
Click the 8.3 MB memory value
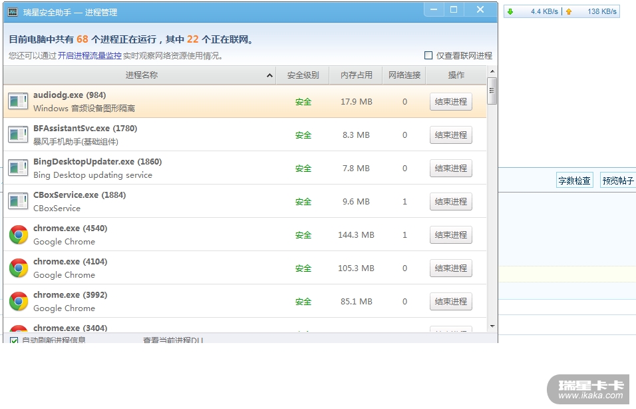[x=356, y=135]
